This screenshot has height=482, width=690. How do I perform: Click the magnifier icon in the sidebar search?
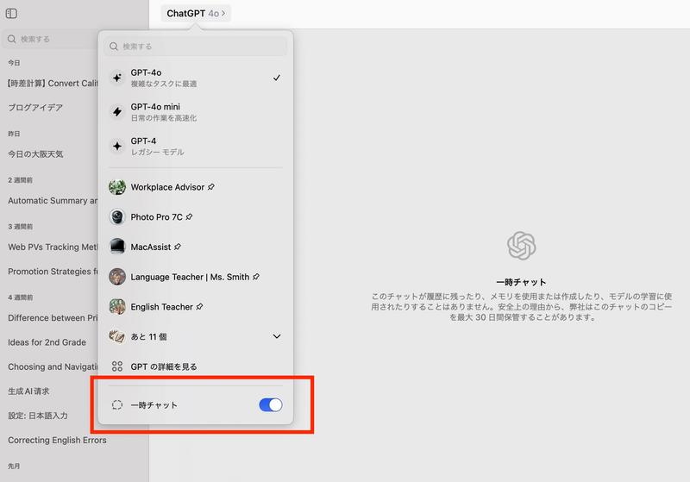click(12, 39)
